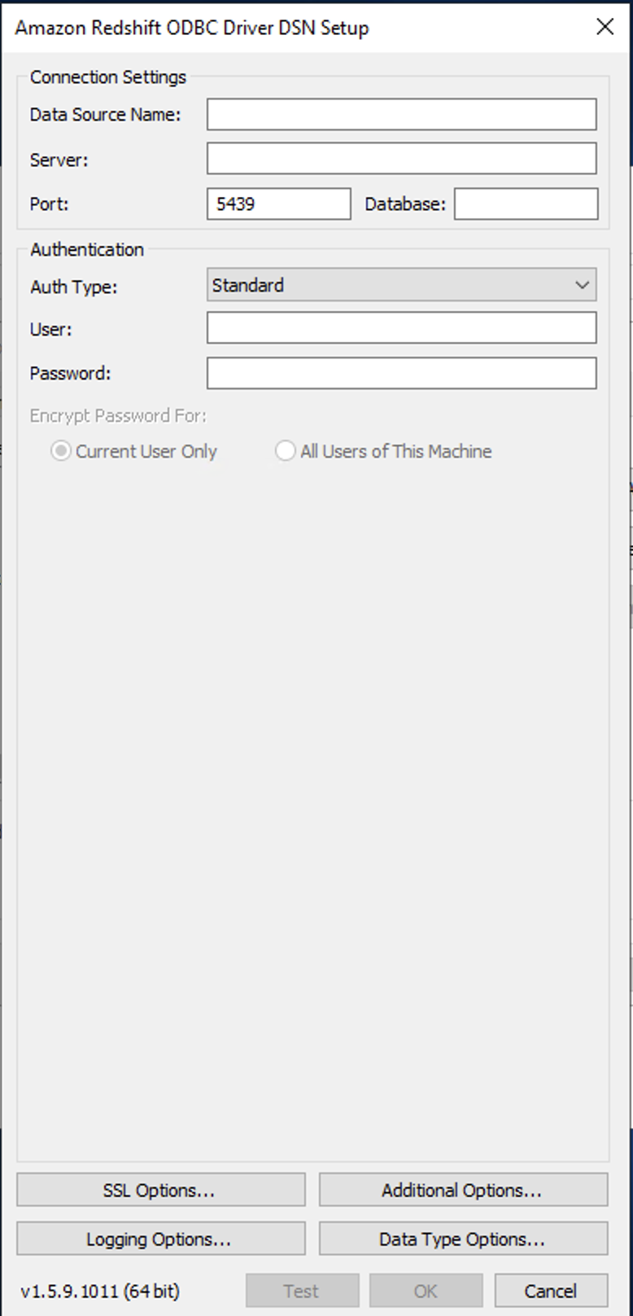This screenshot has height=1316, width=633.
Task: Click the Database input field
Action: (526, 203)
